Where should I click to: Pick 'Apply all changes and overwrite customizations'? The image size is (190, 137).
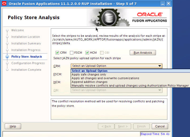130,78
